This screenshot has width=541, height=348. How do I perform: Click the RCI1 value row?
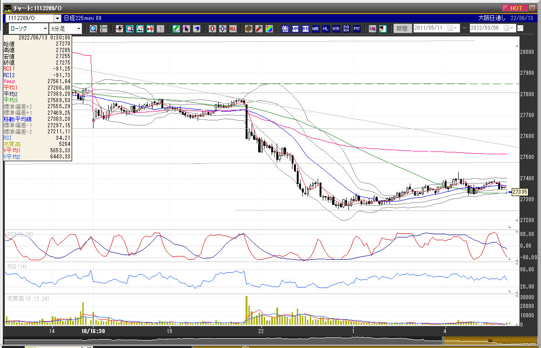pyautogui.click(x=37, y=69)
